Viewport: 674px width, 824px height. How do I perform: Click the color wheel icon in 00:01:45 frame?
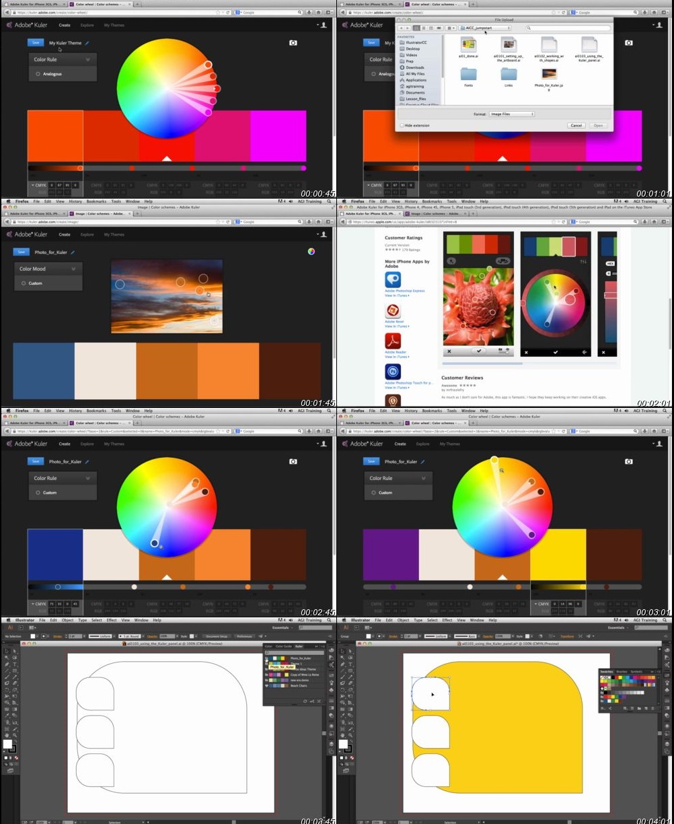coord(311,252)
